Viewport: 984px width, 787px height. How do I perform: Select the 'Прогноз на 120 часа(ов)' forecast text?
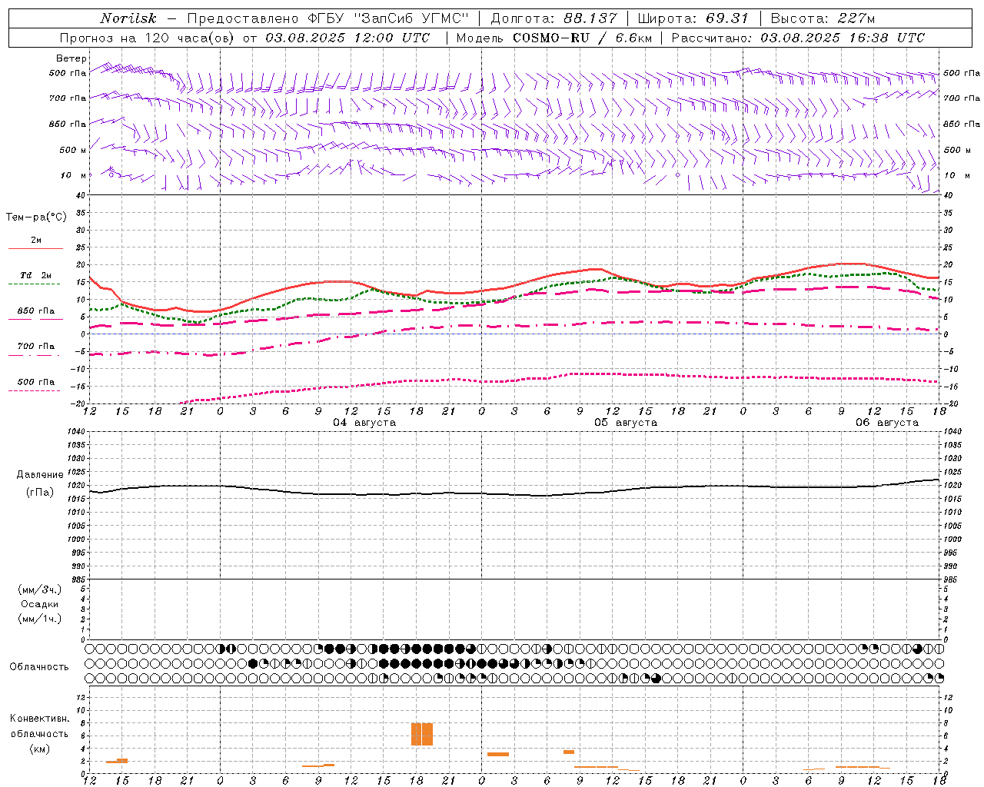click(148, 38)
